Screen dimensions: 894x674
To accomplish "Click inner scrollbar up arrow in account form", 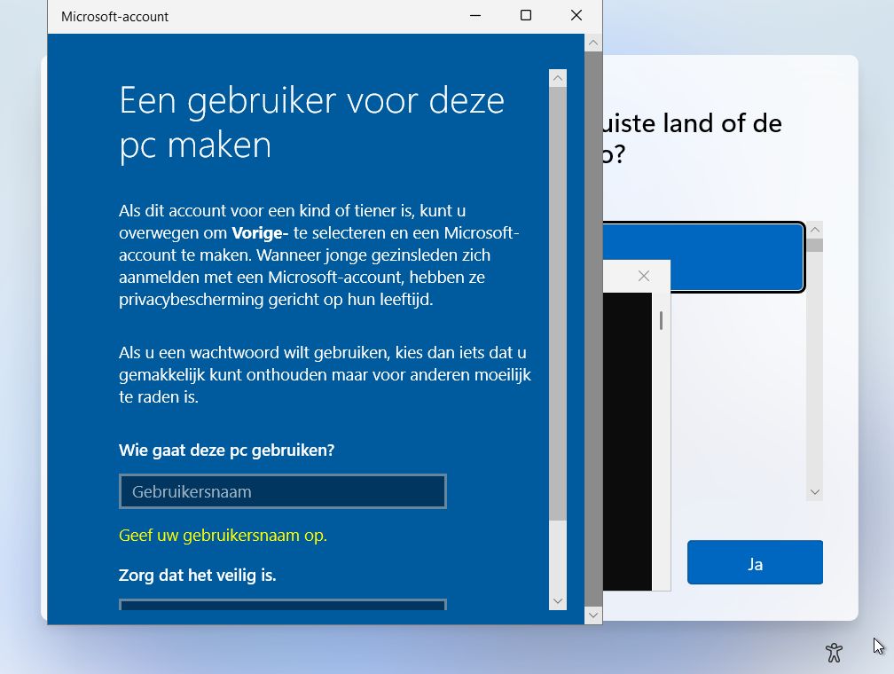I will coord(558,78).
